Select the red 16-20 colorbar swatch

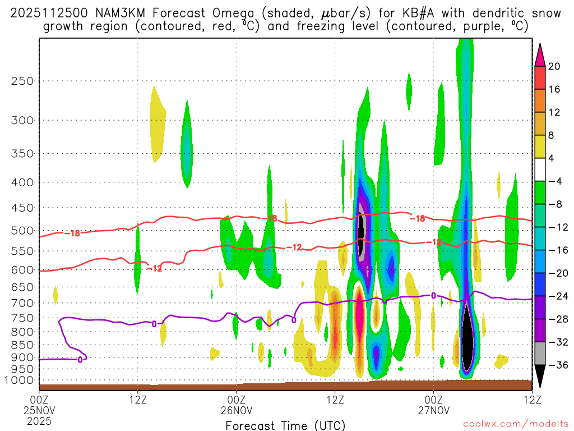pos(540,77)
